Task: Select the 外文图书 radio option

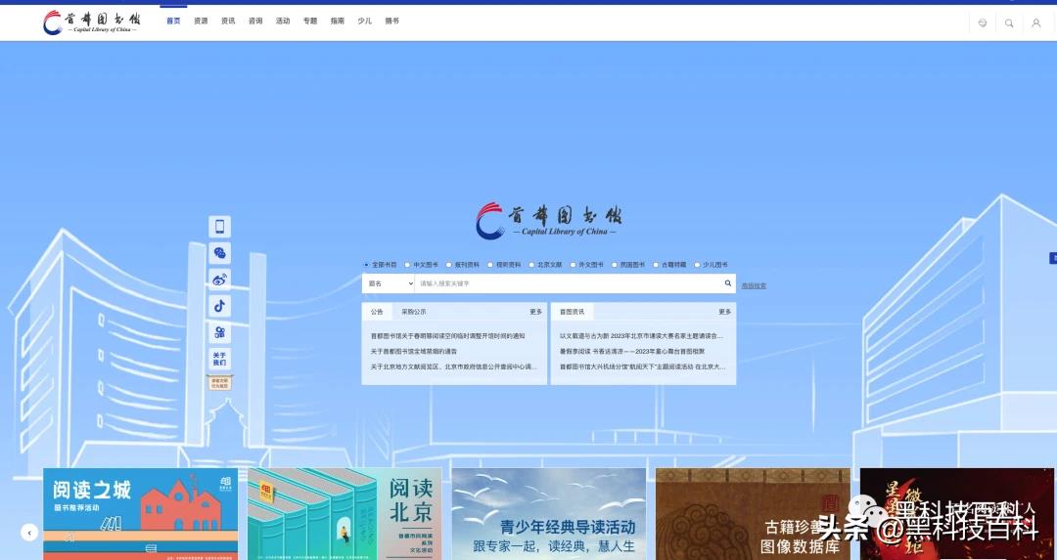Action: point(573,265)
